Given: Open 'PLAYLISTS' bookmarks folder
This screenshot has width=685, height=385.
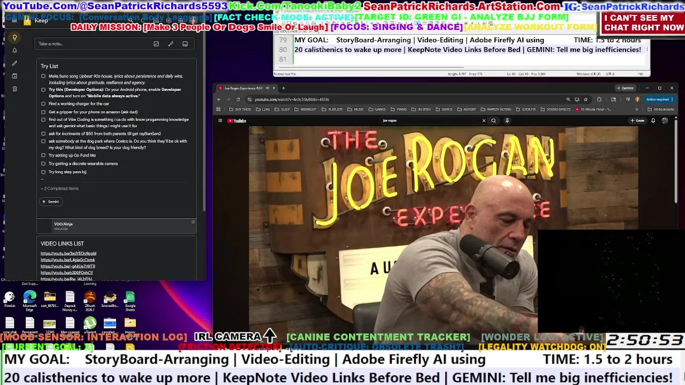Looking at the screenshot, I should pyautogui.click(x=332, y=110).
